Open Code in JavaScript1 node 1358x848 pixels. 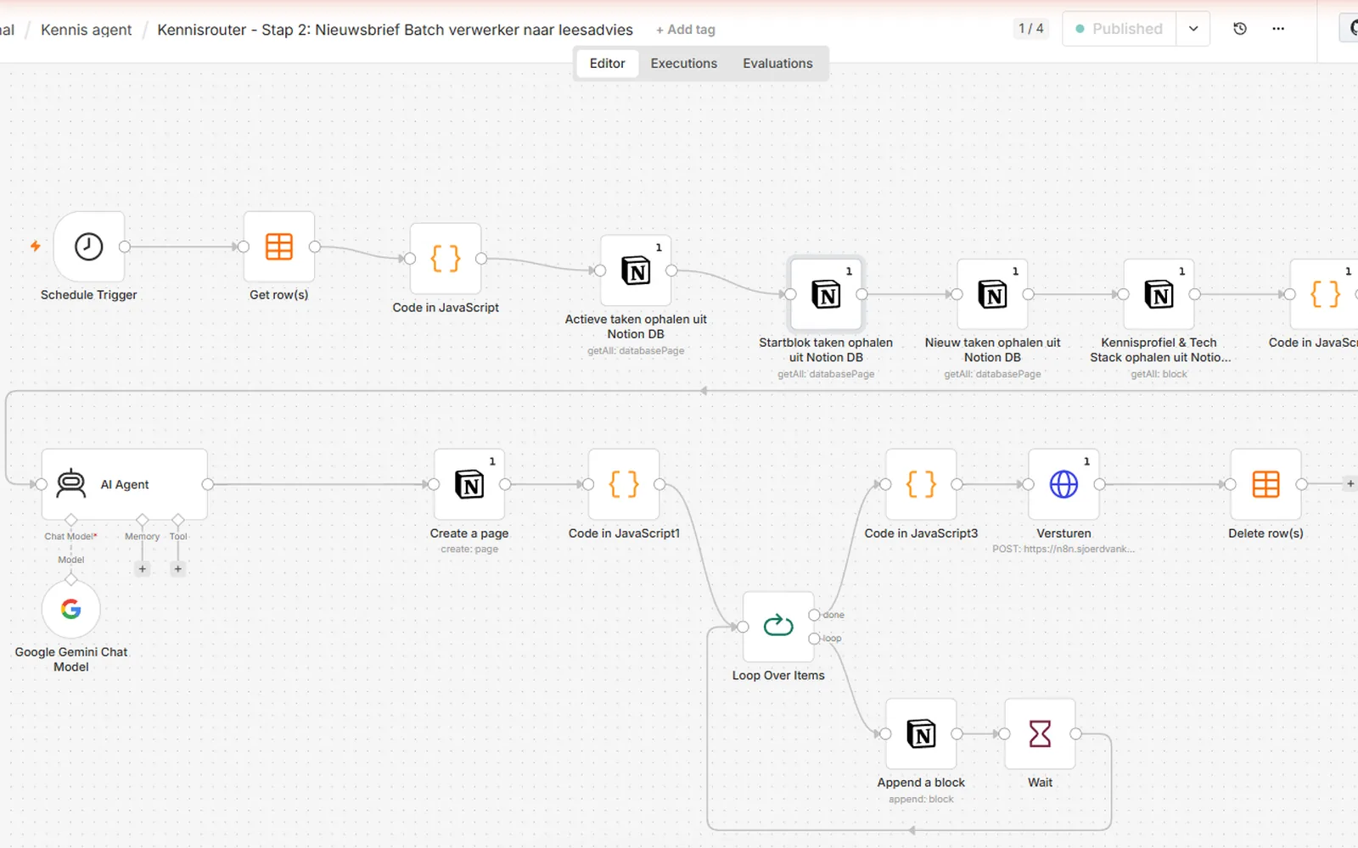coord(624,484)
